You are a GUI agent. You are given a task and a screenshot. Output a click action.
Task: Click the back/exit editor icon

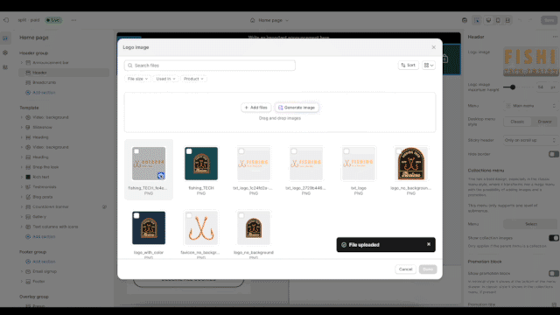(x=6, y=20)
